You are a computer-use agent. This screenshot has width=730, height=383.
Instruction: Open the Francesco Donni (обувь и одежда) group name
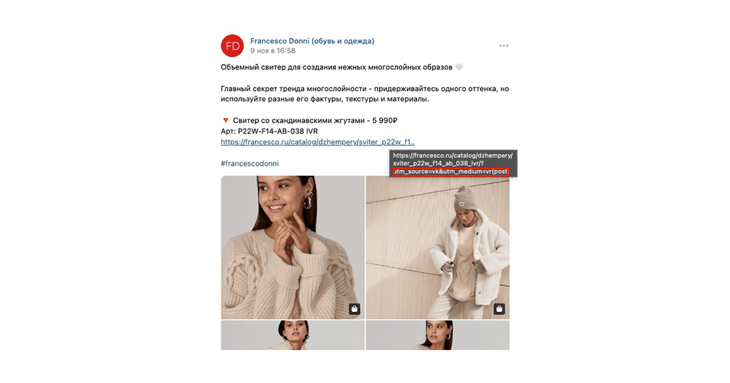tap(312, 41)
